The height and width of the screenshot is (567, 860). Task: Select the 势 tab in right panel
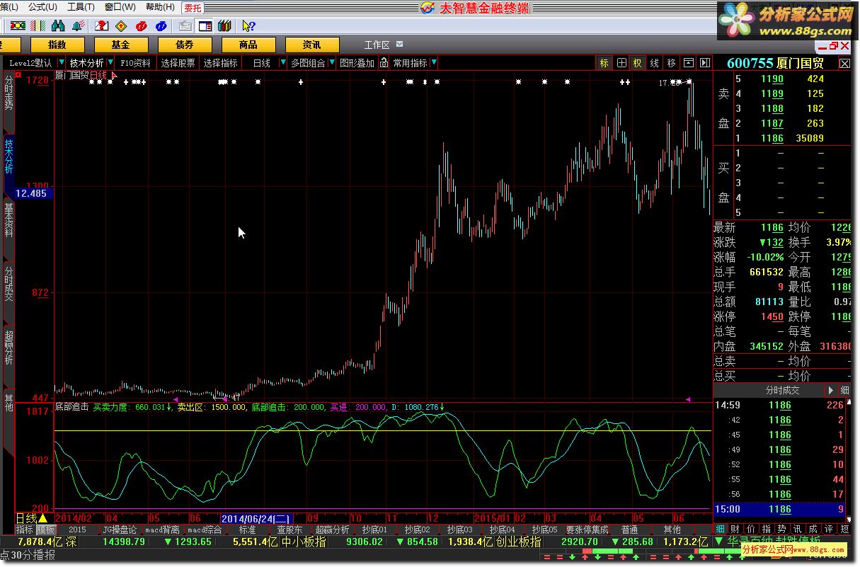tap(781, 529)
